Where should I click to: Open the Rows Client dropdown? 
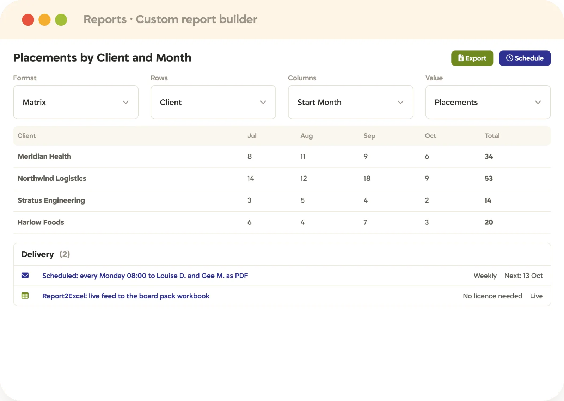[x=213, y=102]
